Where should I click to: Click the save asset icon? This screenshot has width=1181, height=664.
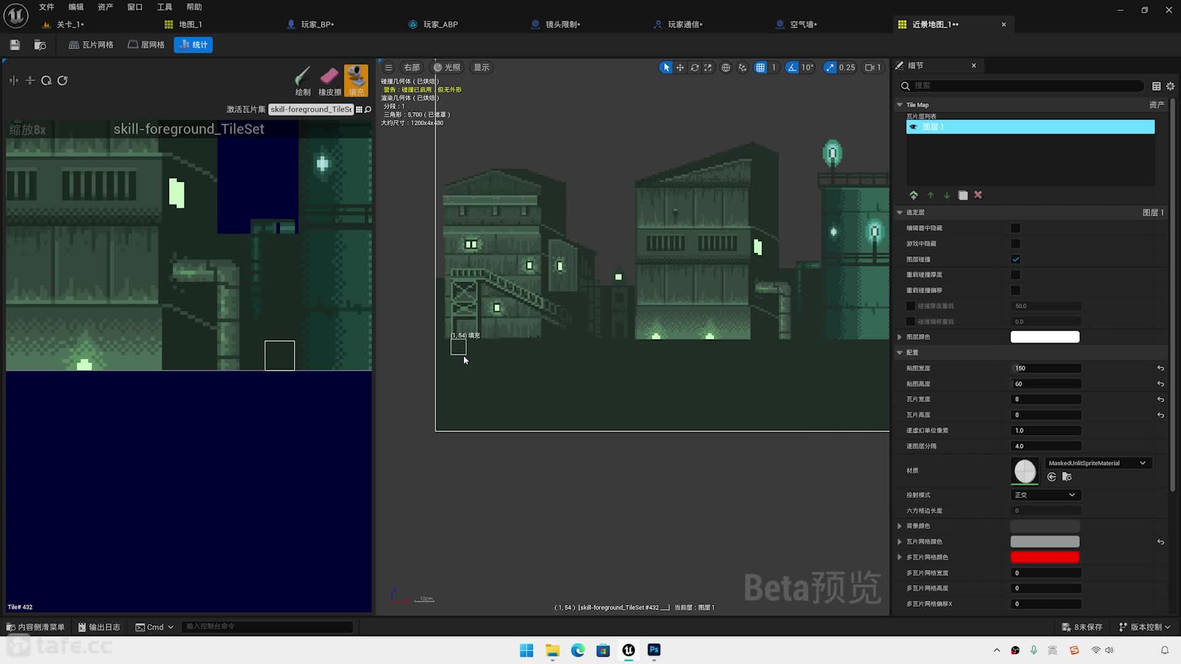(15, 45)
